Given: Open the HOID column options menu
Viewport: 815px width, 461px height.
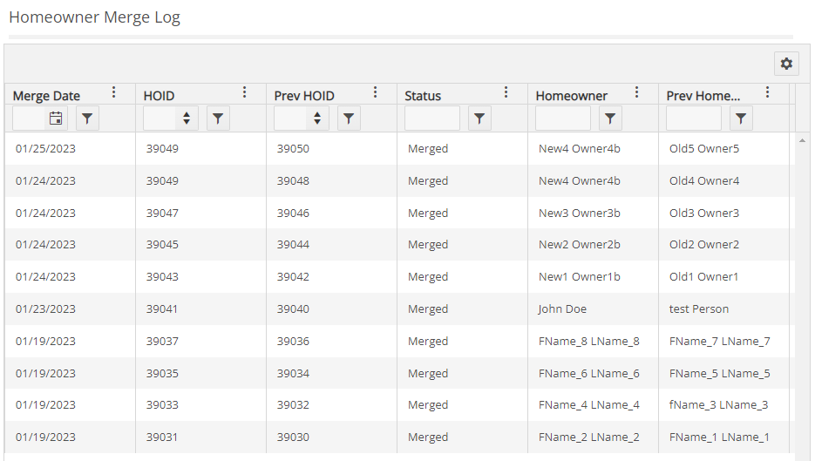Looking at the screenshot, I should [244, 92].
